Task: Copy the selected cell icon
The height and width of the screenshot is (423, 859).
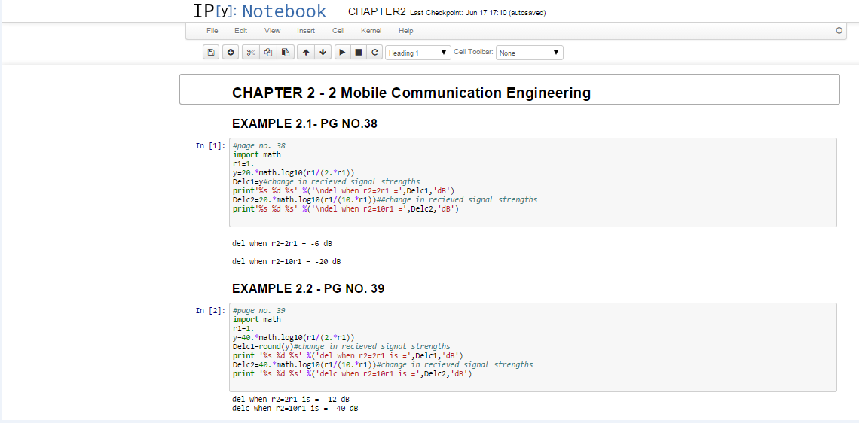Action: [268, 53]
